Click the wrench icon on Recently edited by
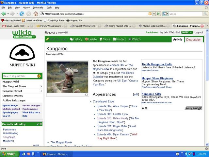 click(x=38, y=124)
